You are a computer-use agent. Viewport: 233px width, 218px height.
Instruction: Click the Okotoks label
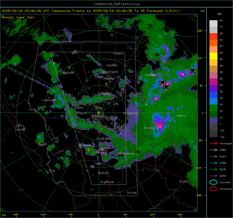click(x=104, y=173)
